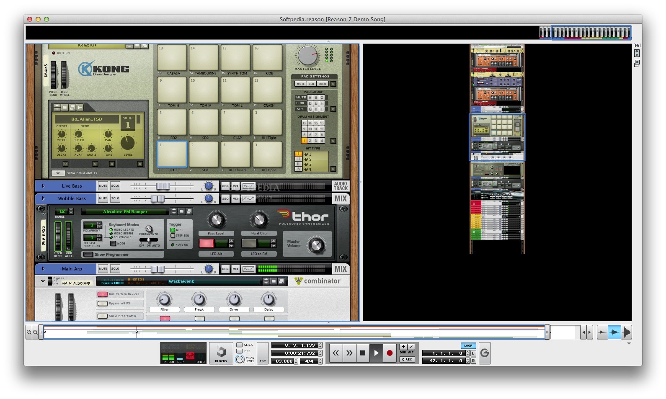Toggle Bypass All FX on Combinator
This screenshot has width=666, height=399.
103,304
